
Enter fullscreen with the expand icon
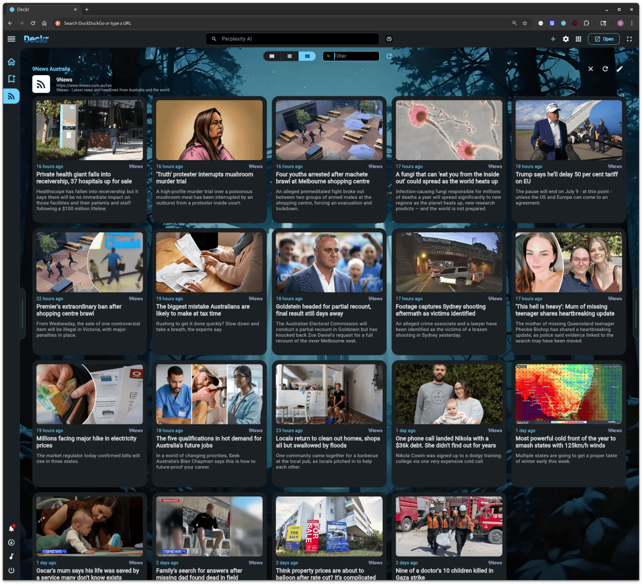coord(629,39)
